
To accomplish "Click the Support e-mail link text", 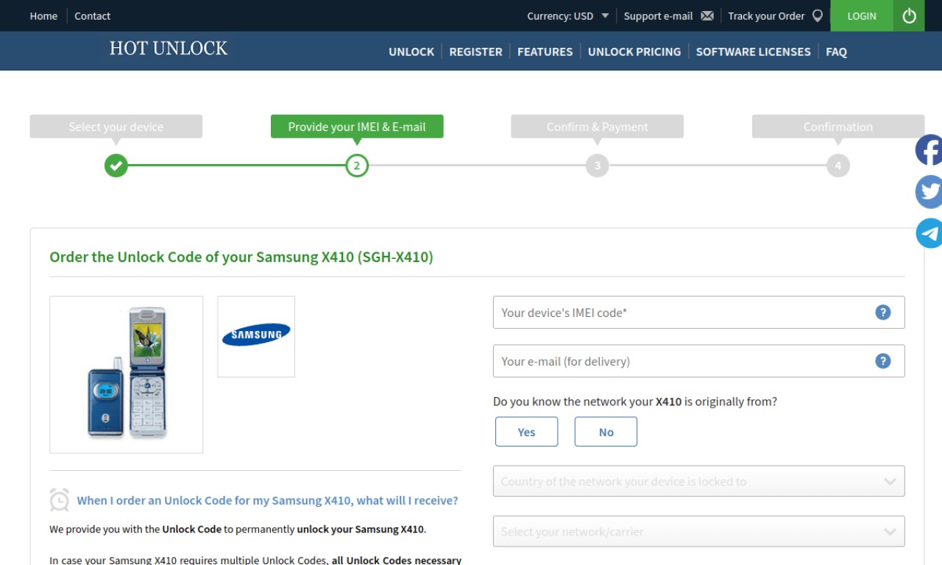I will coord(658,15).
